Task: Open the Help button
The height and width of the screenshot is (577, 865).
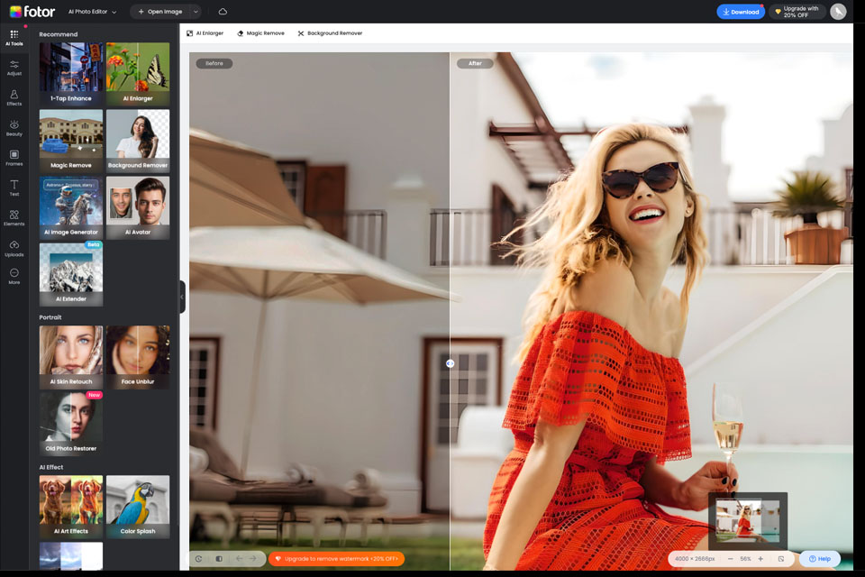Action: pos(820,559)
